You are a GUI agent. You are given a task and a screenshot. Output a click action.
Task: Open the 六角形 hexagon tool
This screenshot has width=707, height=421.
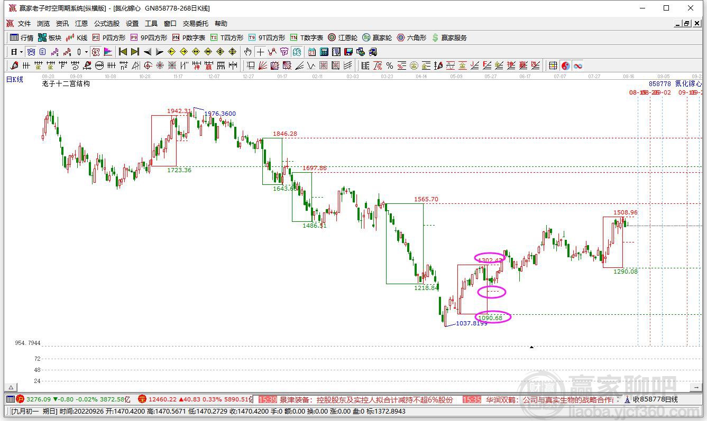411,38
